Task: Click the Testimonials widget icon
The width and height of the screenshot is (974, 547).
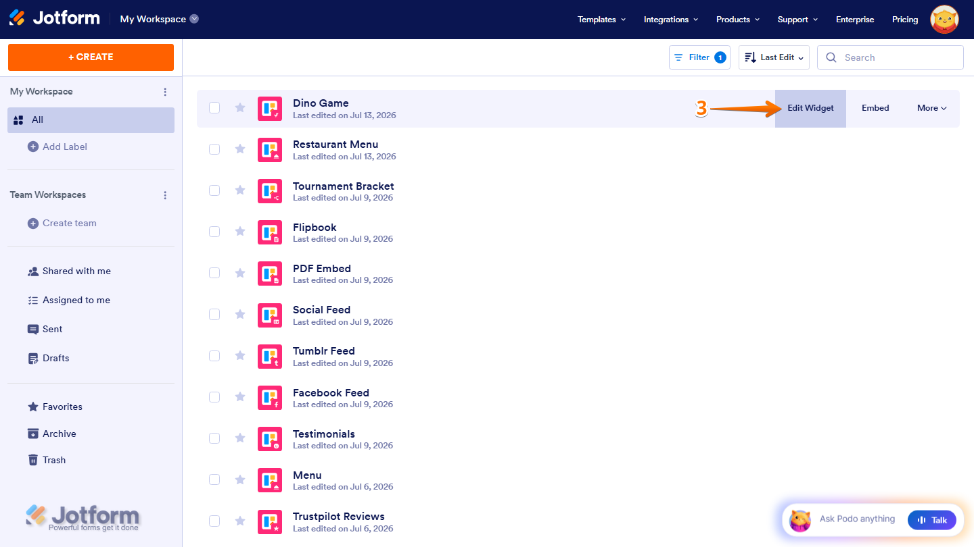Action: pyautogui.click(x=270, y=439)
